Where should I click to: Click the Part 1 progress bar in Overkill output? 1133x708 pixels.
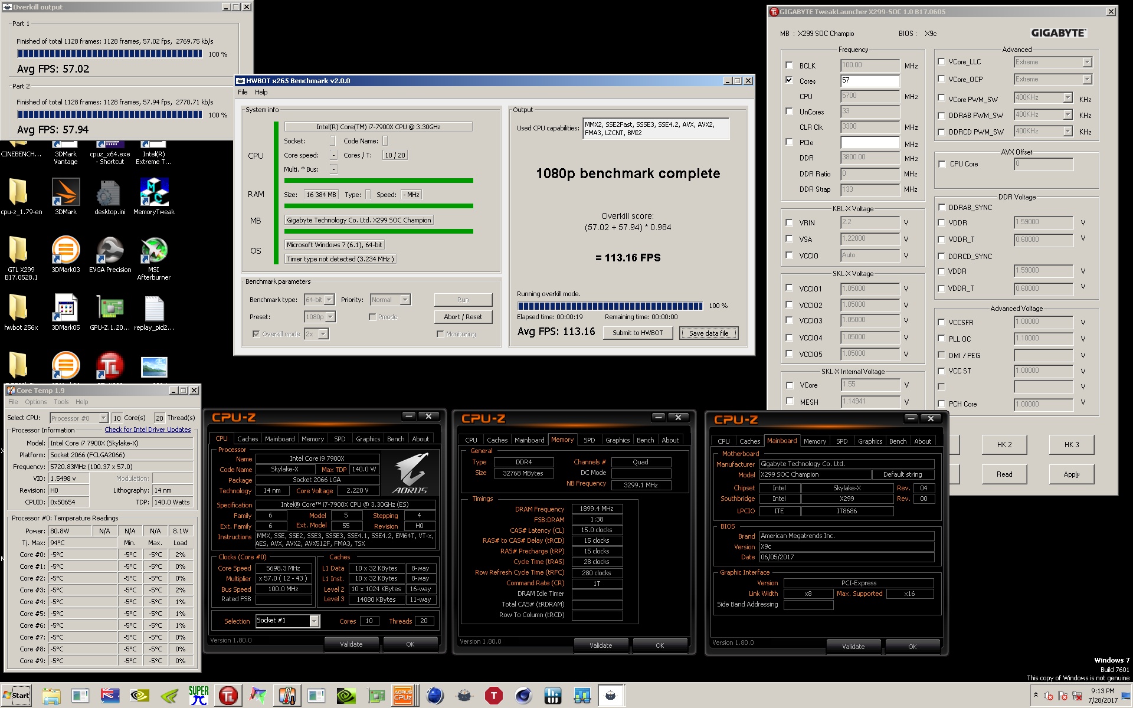click(110, 54)
